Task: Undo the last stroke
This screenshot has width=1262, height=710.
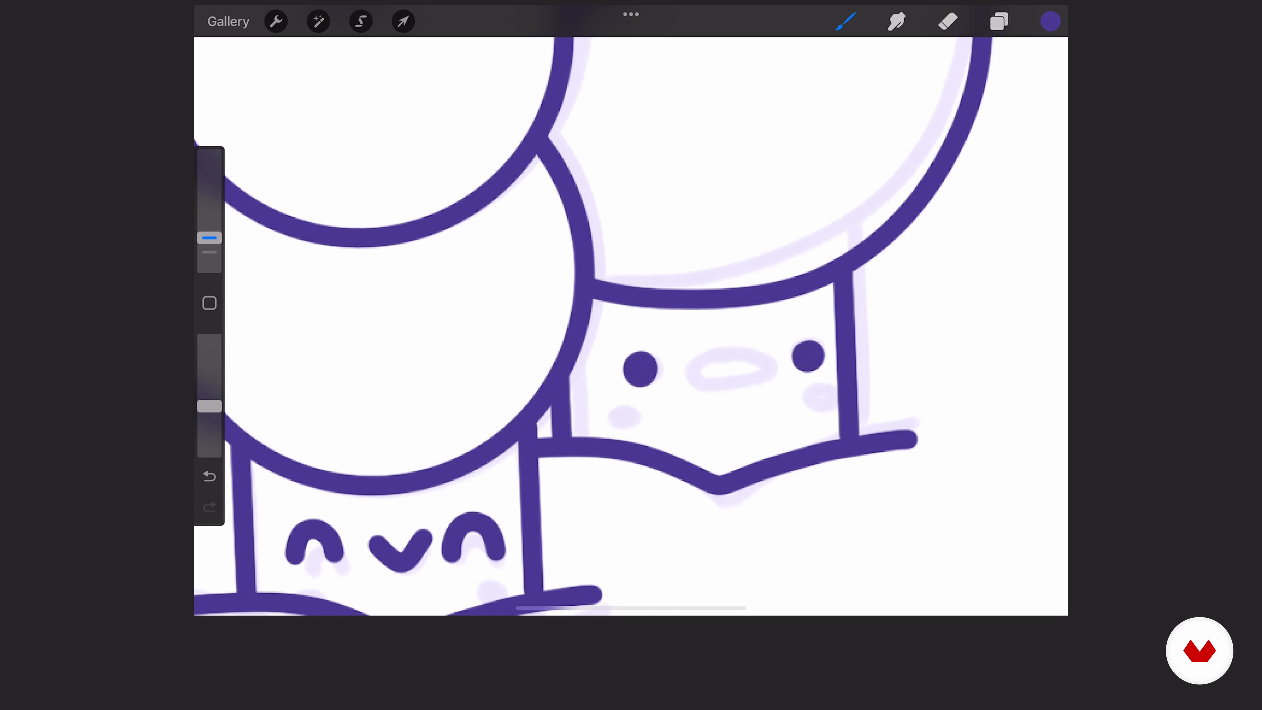Action: tap(209, 476)
